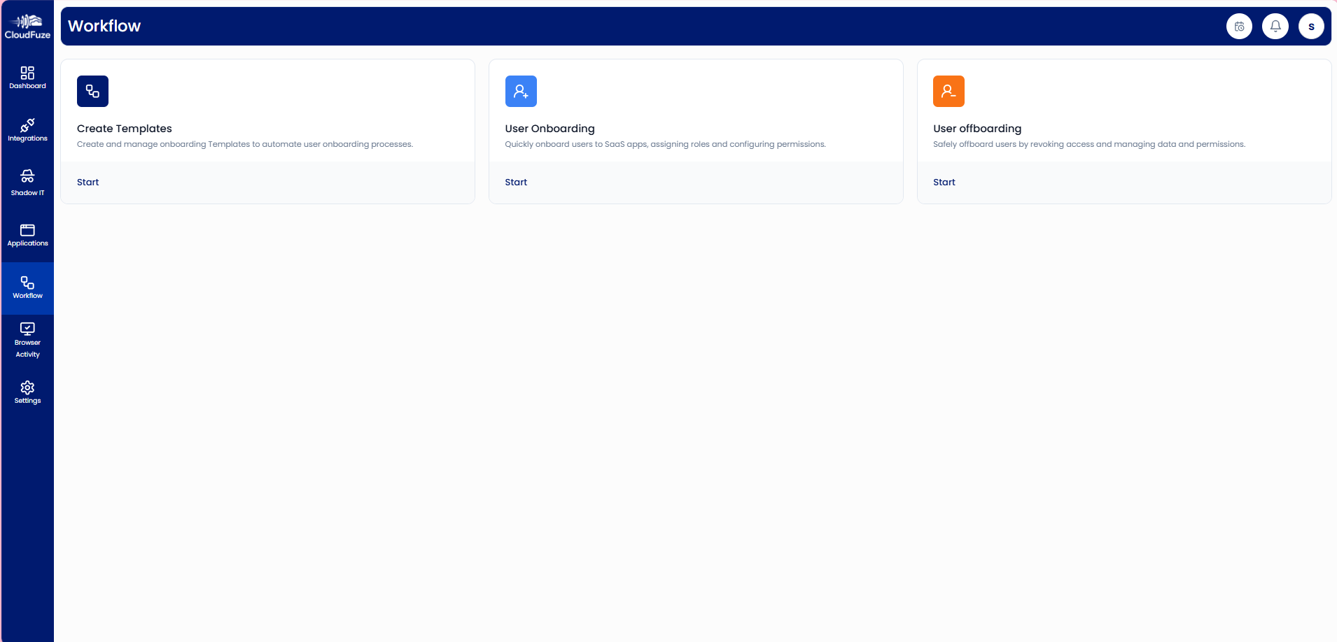Viewport: 1337px width, 642px height.
Task: Start the User Onboarding process
Action: (516, 182)
